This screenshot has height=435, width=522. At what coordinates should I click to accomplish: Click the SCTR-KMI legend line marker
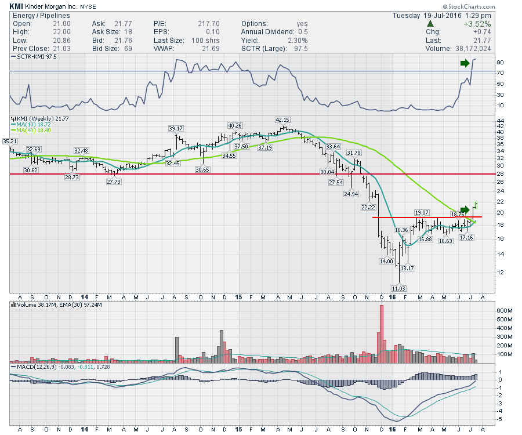click(12, 57)
